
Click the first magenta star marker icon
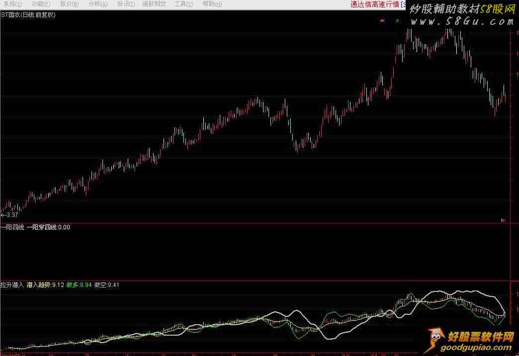pos(382,21)
